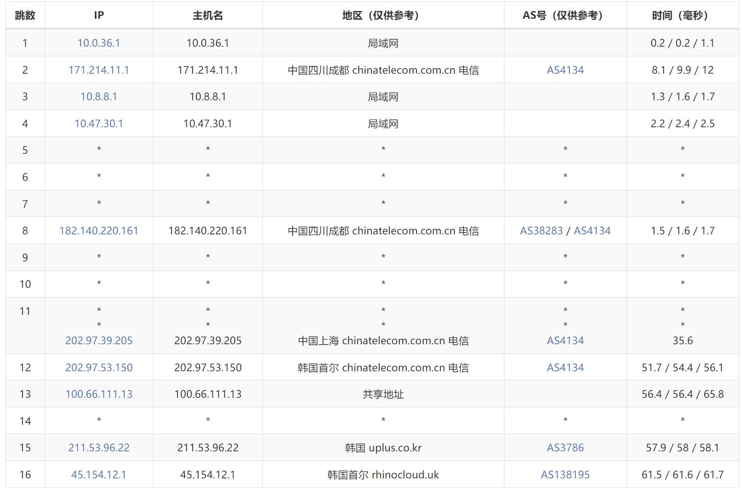Select hostname cell 10.8.8.1
This screenshot has height=493, width=742.
pos(208,97)
